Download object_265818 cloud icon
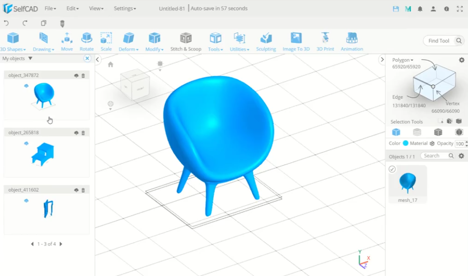The image size is (468, 276). 76,133
